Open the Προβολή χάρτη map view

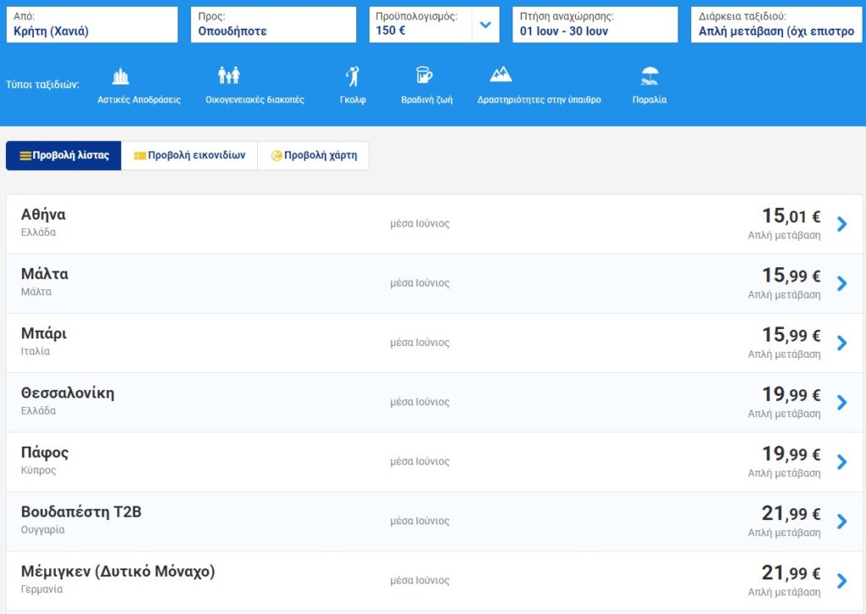click(313, 156)
